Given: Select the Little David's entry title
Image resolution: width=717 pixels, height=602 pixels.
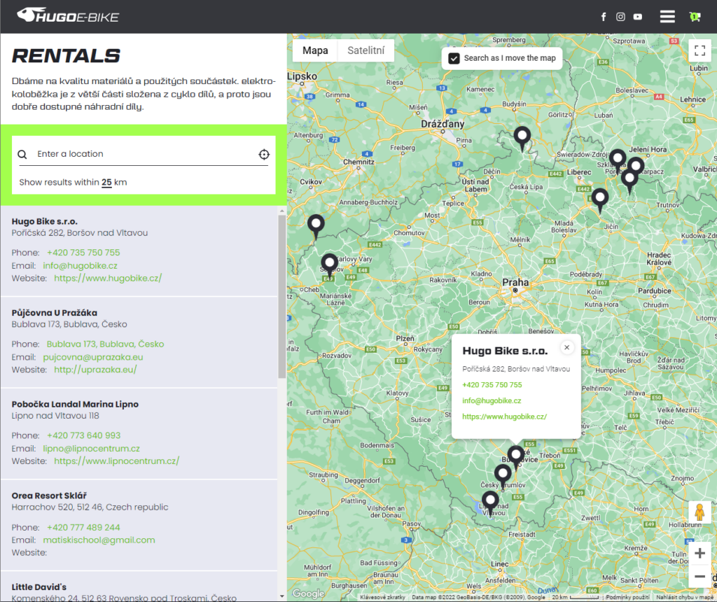Looking at the screenshot, I should click(39, 587).
